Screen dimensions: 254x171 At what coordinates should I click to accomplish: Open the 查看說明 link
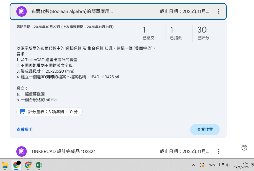click(24, 130)
